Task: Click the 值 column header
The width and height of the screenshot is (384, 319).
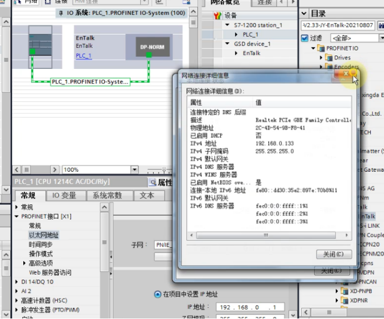Action: click(x=302, y=102)
